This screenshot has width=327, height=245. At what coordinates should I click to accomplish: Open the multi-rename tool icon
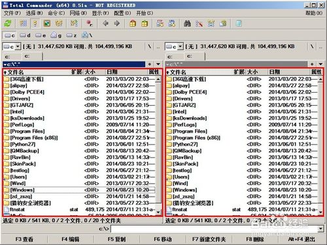click(x=199, y=24)
